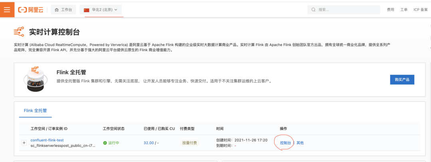This screenshot has height=162, width=431.
Task: Click the Aliyun logo
Action: pos(31,10)
